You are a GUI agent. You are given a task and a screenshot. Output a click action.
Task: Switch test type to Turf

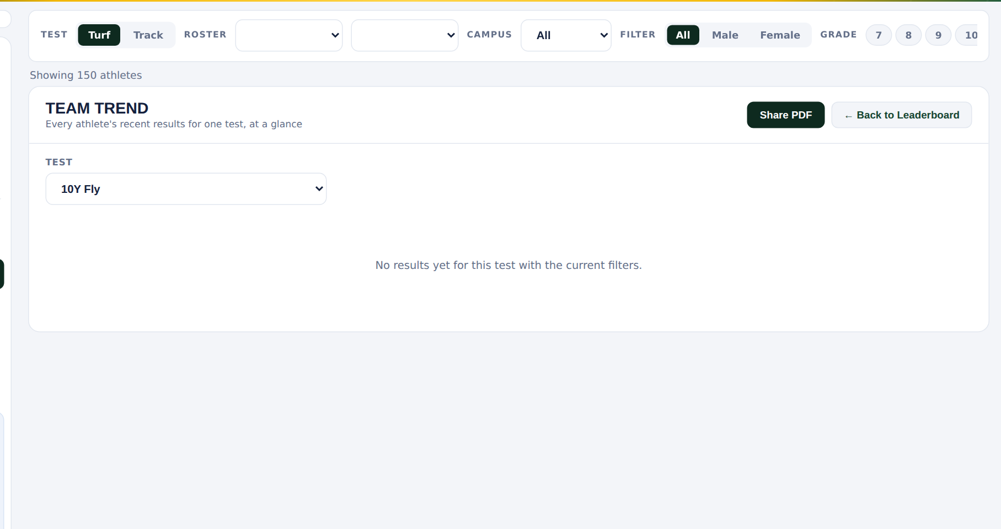click(99, 35)
